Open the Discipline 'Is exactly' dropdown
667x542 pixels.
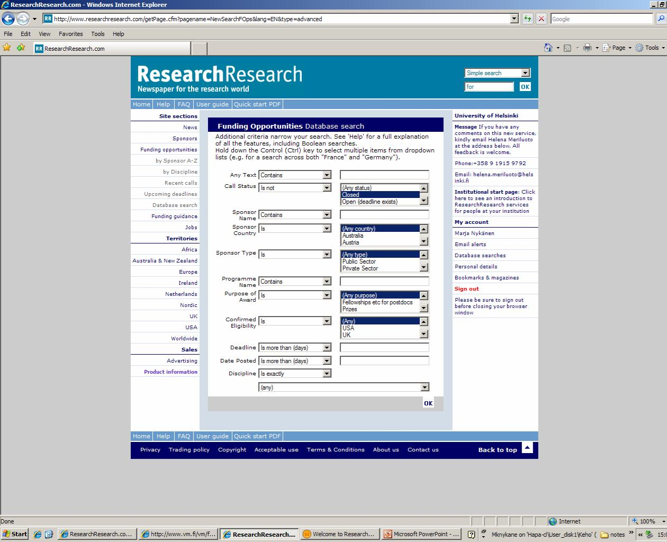294,374
